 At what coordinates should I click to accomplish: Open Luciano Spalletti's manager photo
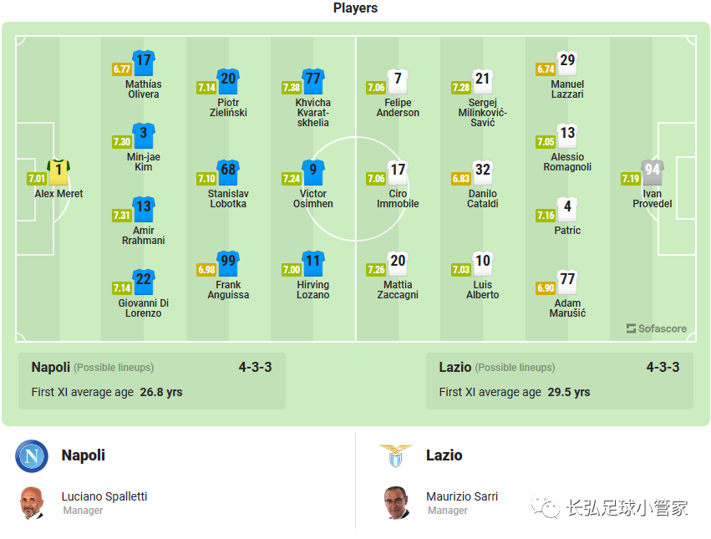[32, 503]
